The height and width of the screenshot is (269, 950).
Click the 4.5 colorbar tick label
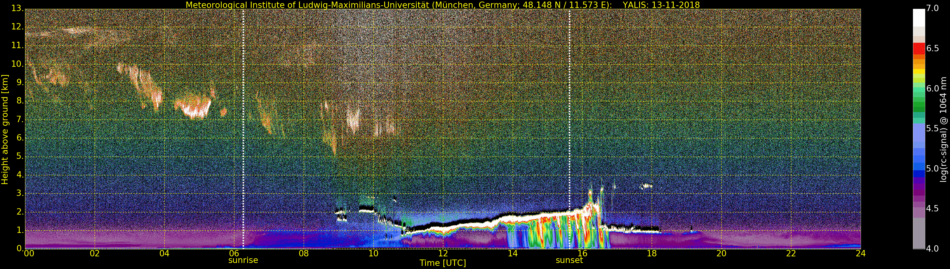click(933, 209)
